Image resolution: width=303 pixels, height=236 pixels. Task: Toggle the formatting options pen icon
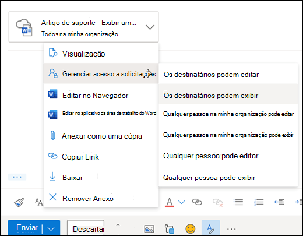pyautogui.click(x=211, y=228)
